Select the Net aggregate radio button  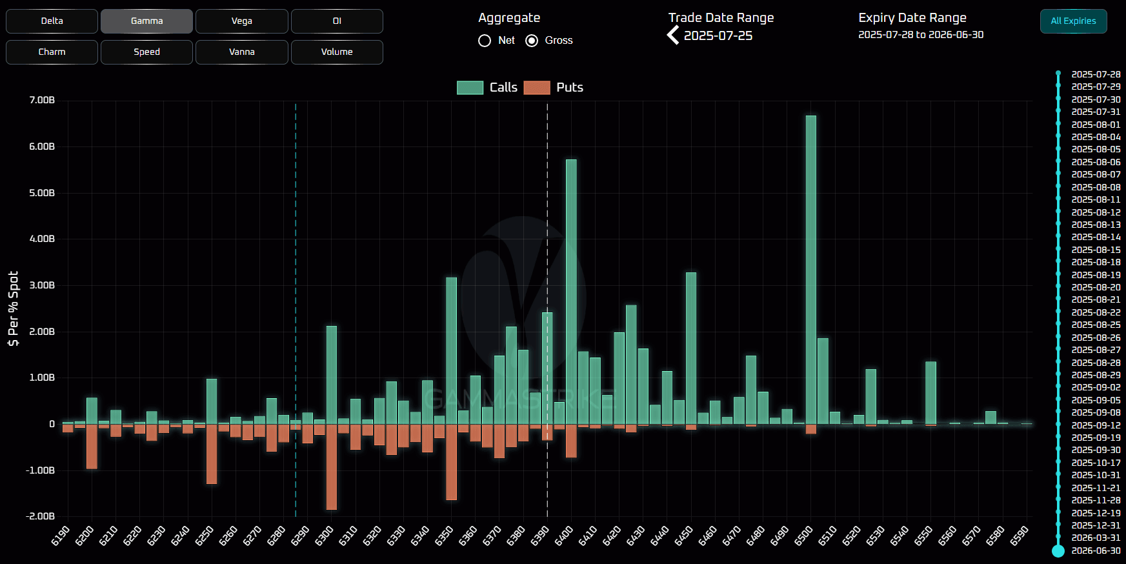coord(485,41)
